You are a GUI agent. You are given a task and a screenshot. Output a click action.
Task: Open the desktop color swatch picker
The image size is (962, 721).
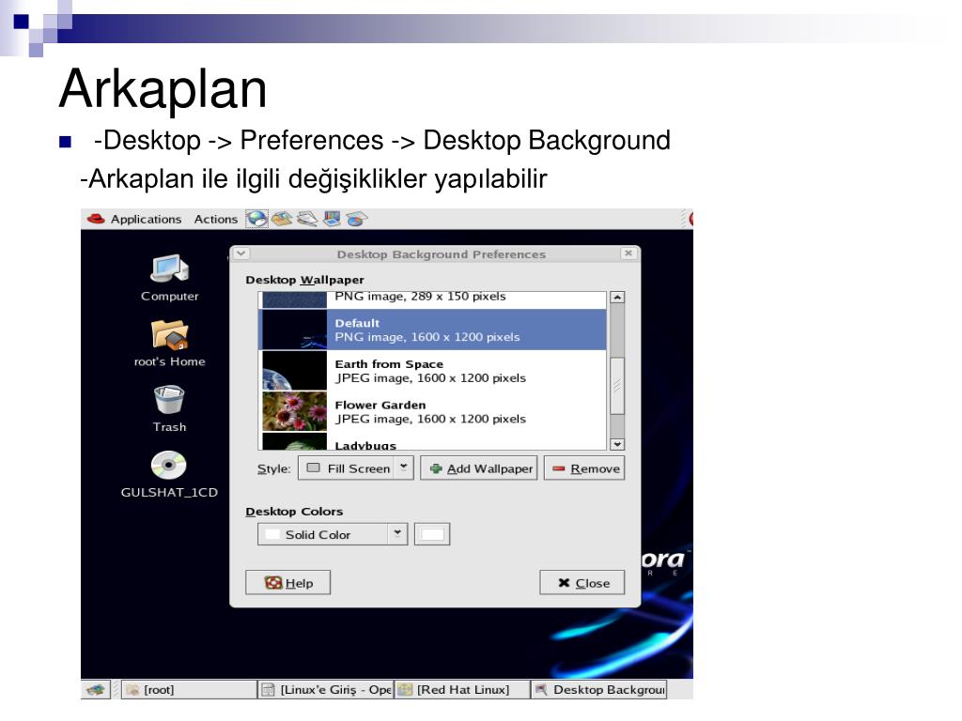pos(432,534)
